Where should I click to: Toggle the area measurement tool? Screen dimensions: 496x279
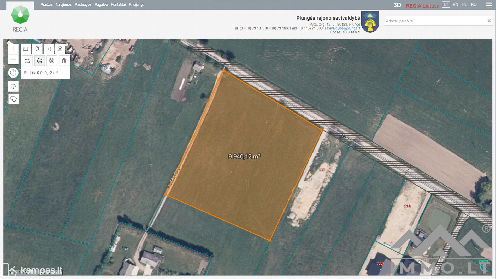pyautogui.click(x=40, y=61)
